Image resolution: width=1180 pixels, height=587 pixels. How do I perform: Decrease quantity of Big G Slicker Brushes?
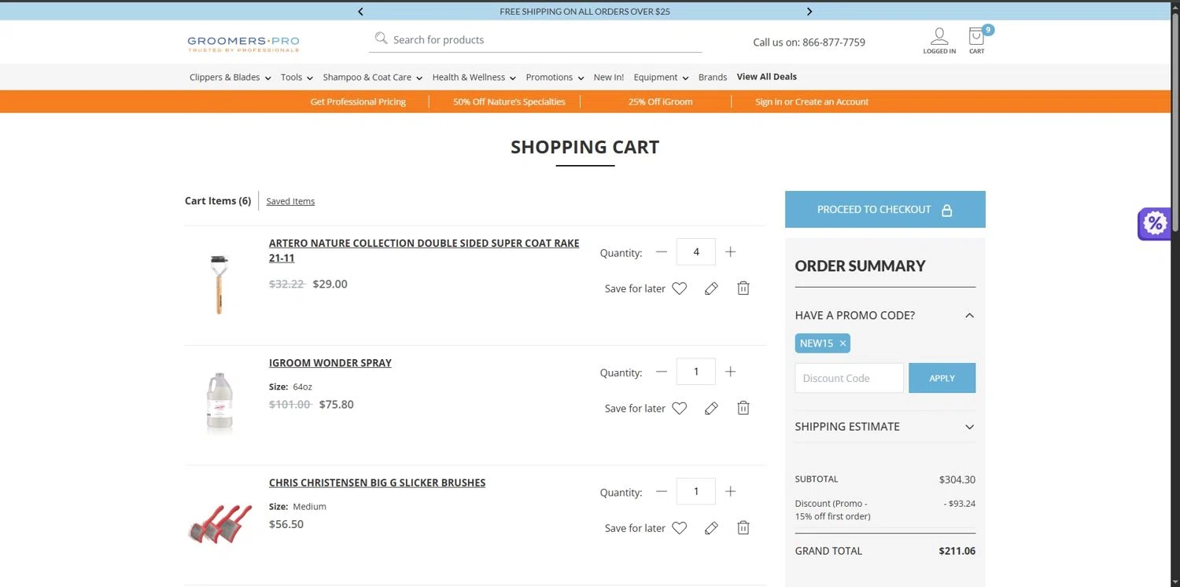(661, 491)
